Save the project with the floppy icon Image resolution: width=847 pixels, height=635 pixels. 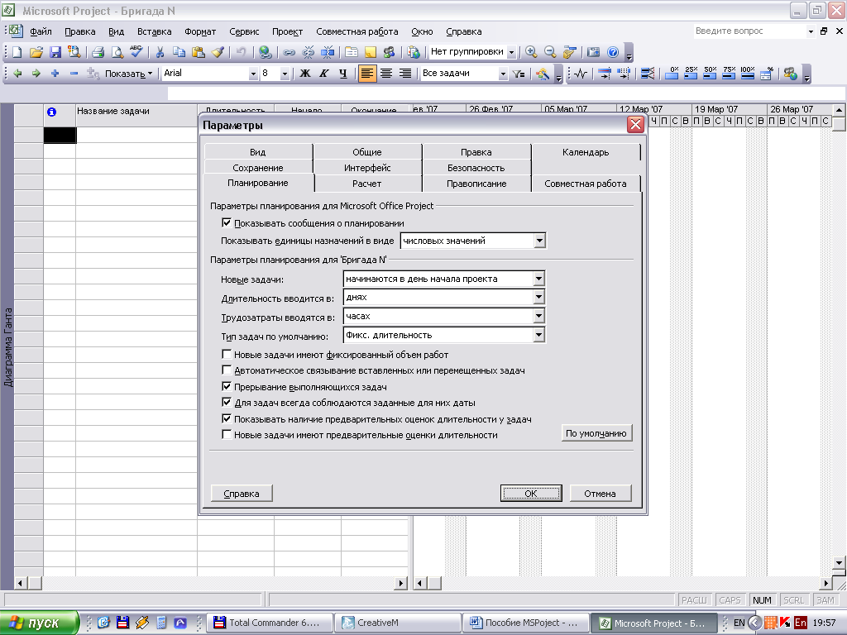(x=55, y=52)
